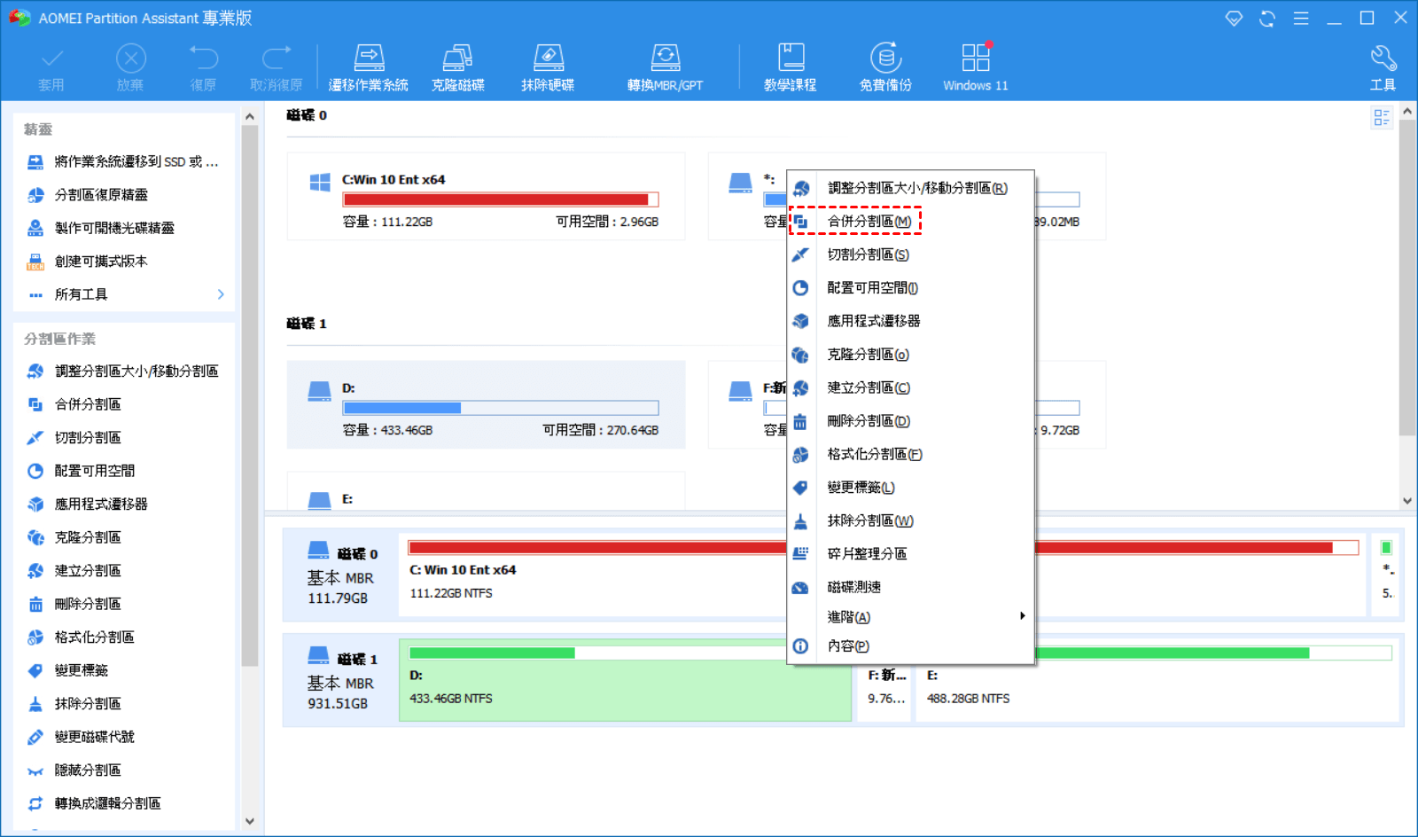Open the 遷移作業系統 migrate OS tool
This screenshot has height=837, width=1418.
tap(369, 67)
